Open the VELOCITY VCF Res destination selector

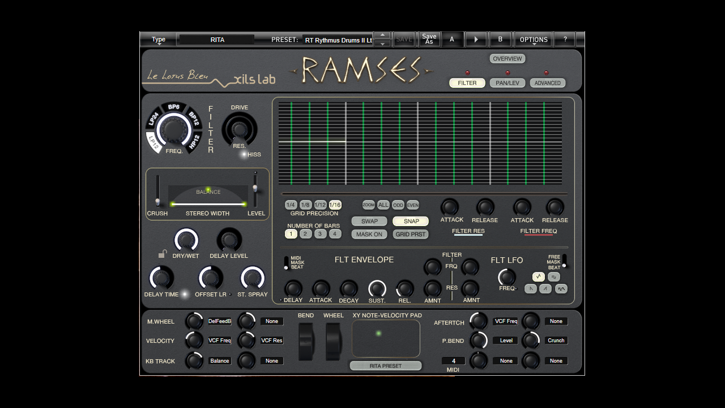[272, 341]
